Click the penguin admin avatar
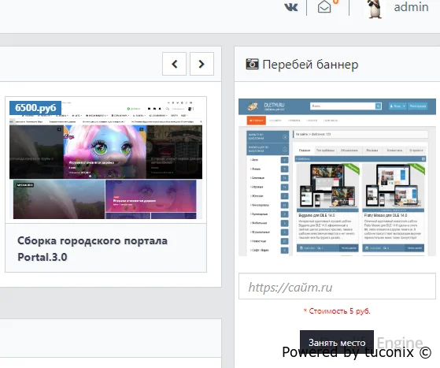This screenshot has height=368, width=440. pyautogui.click(x=375, y=9)
